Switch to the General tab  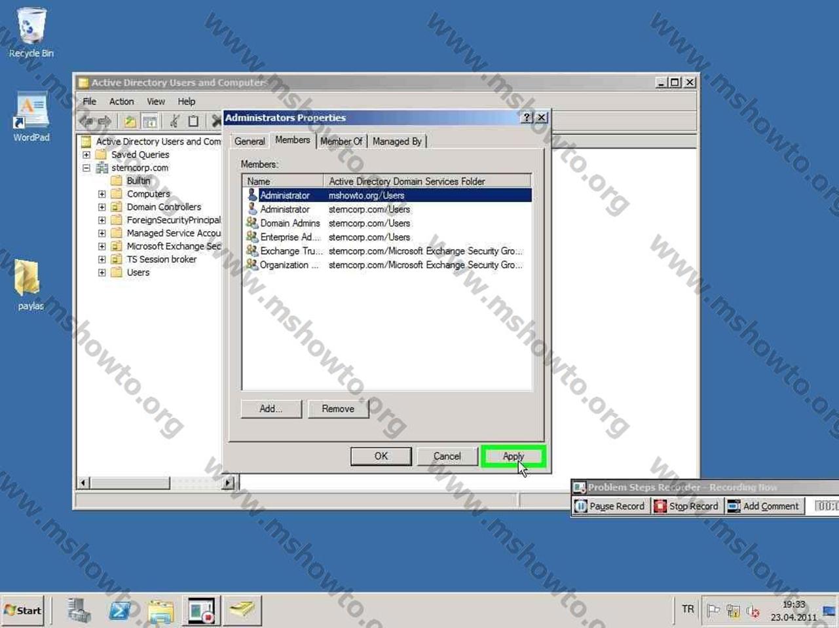[250, 141]
